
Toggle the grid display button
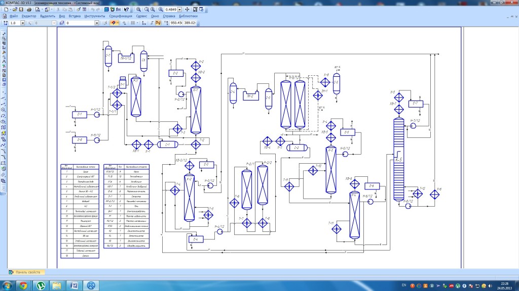pyautogui.click(x=133, y=23)
